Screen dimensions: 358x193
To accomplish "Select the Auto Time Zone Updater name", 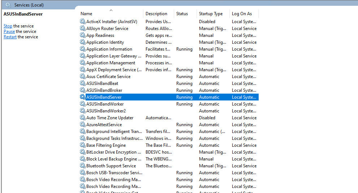I will click(x=110, y=118).
